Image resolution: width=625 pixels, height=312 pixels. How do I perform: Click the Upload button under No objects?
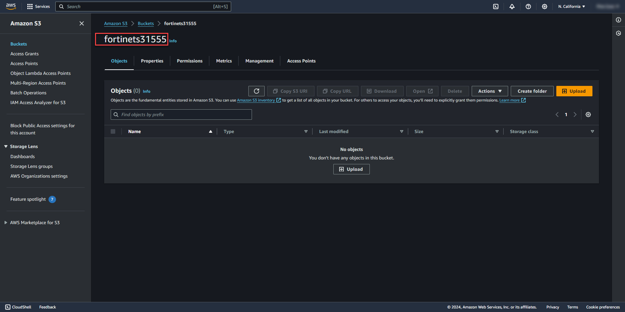352,169
